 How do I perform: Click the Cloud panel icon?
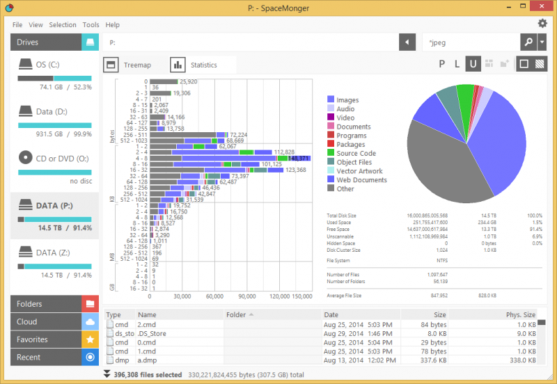[x=90, y=322]
